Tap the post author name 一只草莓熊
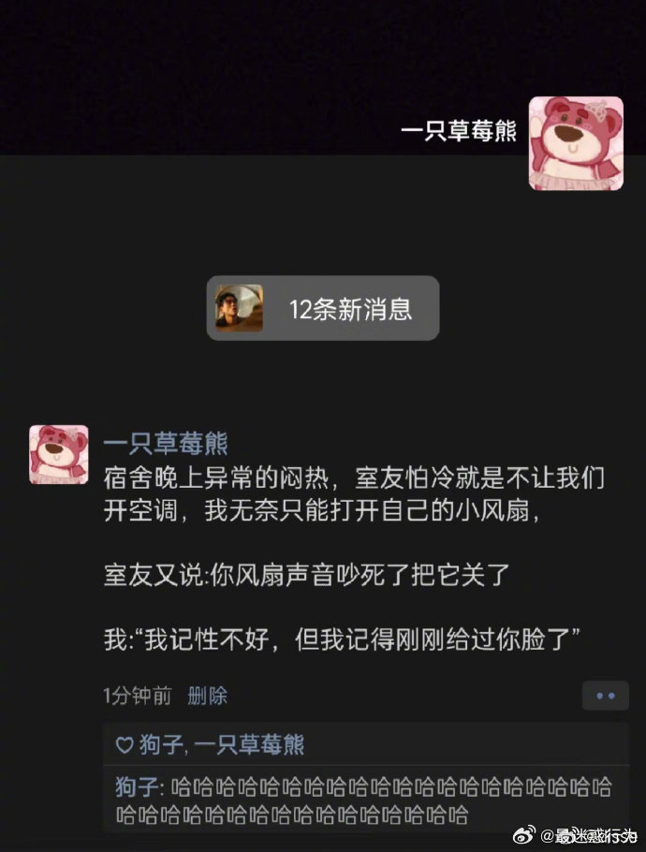Viewport: 646px width, 852px height. tap(166, 444)
